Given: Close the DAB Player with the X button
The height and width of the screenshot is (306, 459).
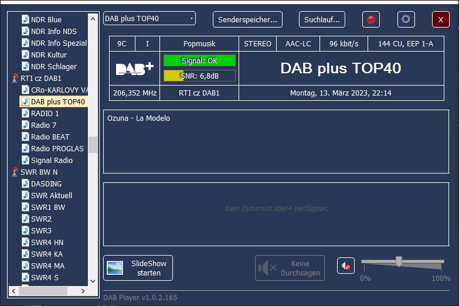Looking at the screenshot, I should [x=440, y=19].
